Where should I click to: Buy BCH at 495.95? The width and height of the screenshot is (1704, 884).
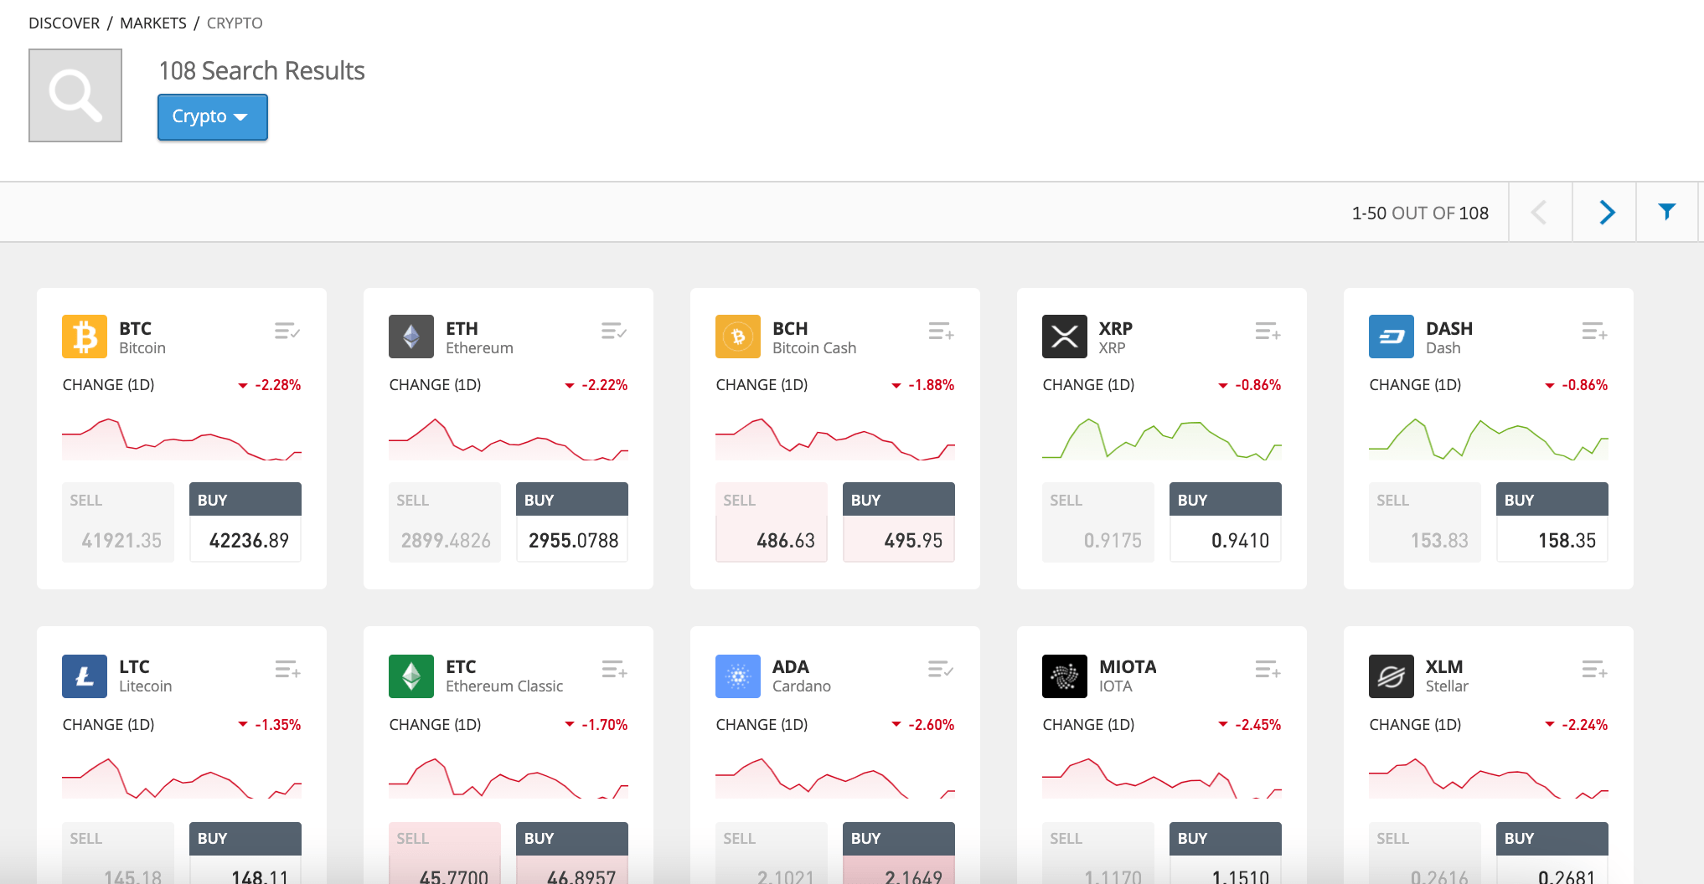[x=899, y=522]
